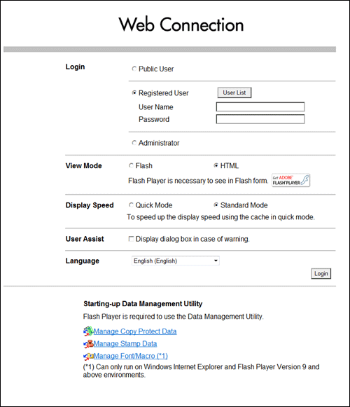Image resolution: width=350 pixels, height=407 pixels.
Task: Select HTML view mode
Action: 216,165
